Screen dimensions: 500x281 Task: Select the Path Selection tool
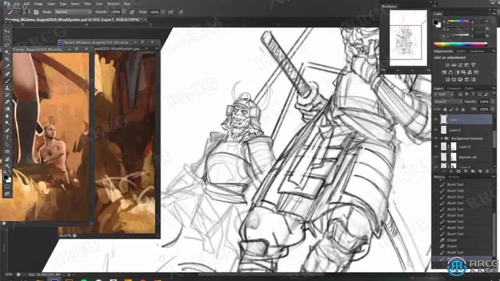coord(7,144)
